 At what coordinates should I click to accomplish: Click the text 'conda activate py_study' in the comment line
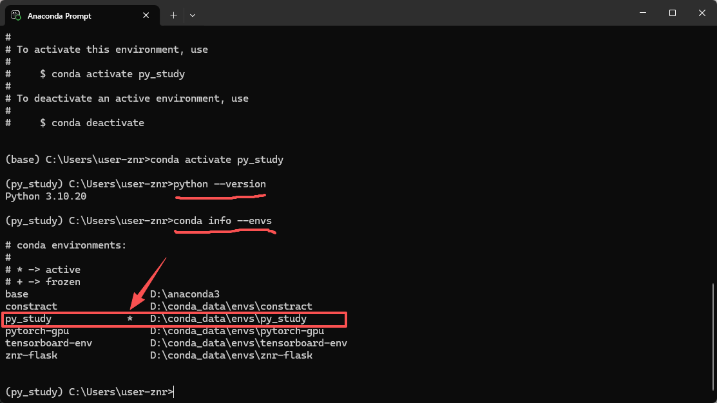(x=118, y=74)
